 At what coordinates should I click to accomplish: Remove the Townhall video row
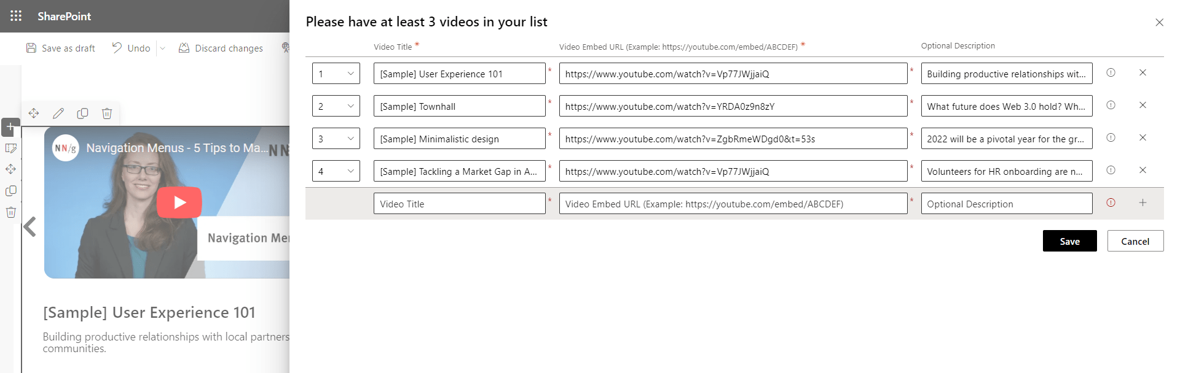click(x=1143, y=105)
